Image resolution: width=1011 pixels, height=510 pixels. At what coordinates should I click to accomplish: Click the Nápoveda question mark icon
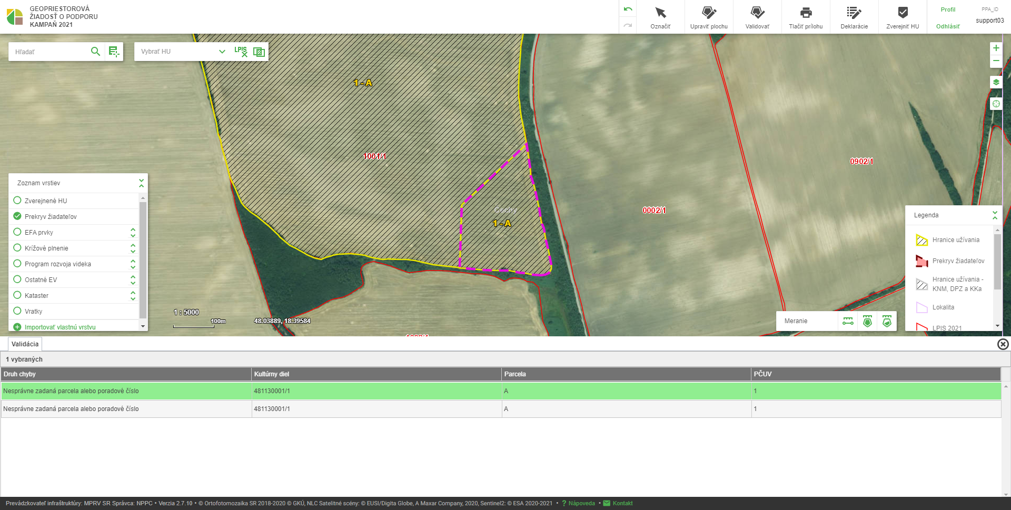pyautogui.click(x=564, y=503)
